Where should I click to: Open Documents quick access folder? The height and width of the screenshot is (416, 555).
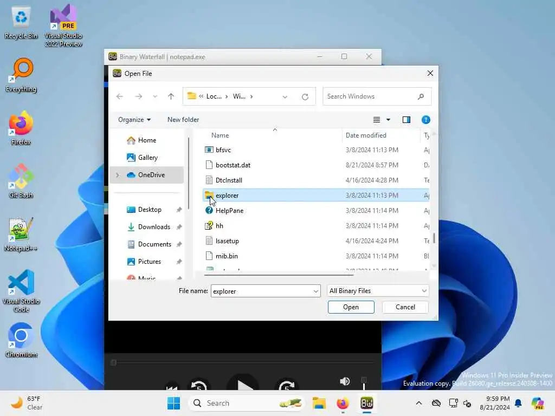[x=154, y=244]
